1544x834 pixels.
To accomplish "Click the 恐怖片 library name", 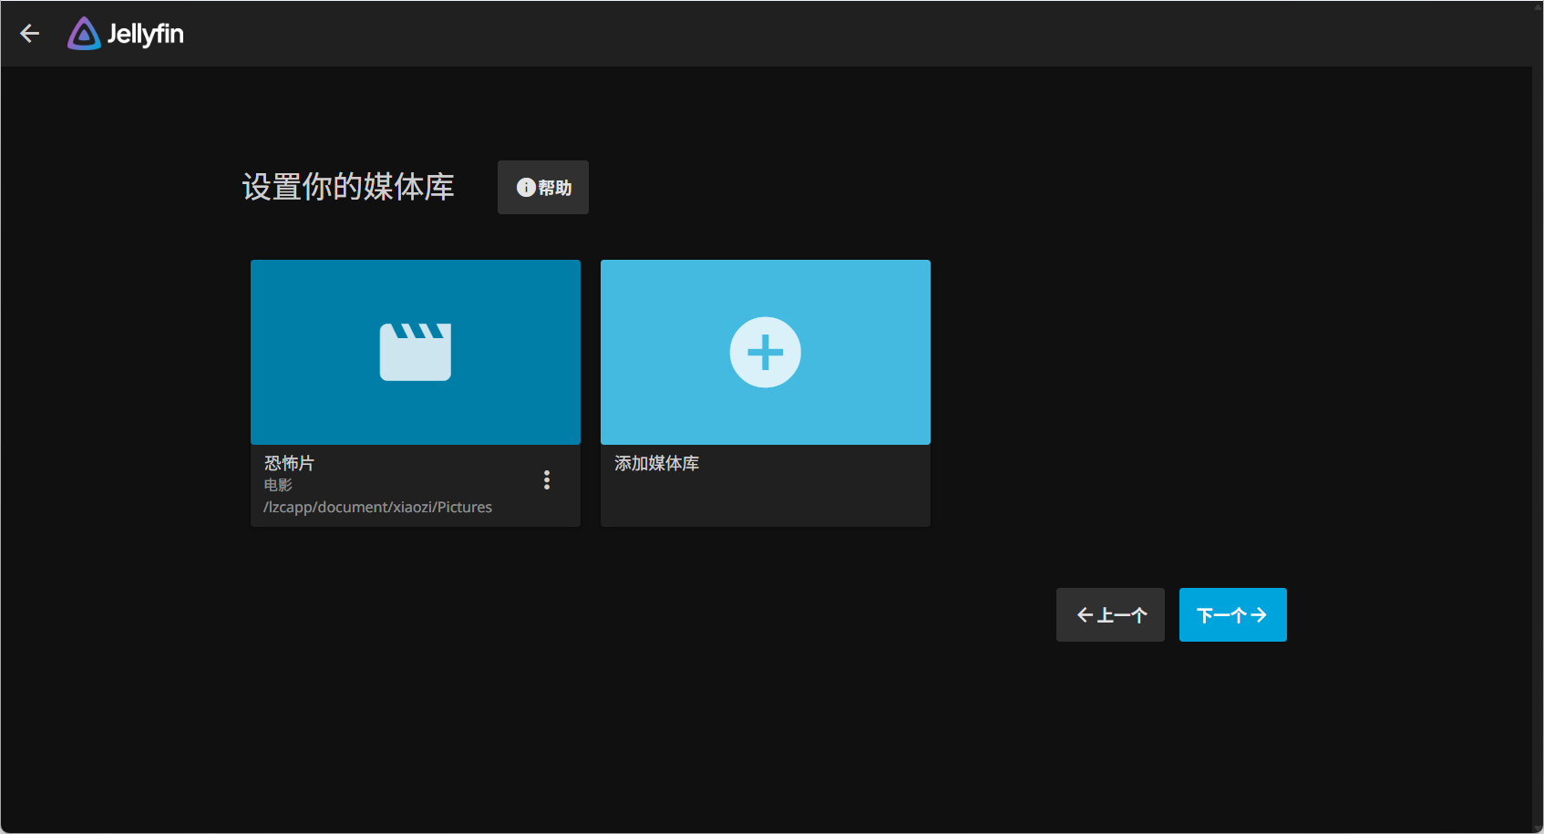I will click(x=289, y=463).
